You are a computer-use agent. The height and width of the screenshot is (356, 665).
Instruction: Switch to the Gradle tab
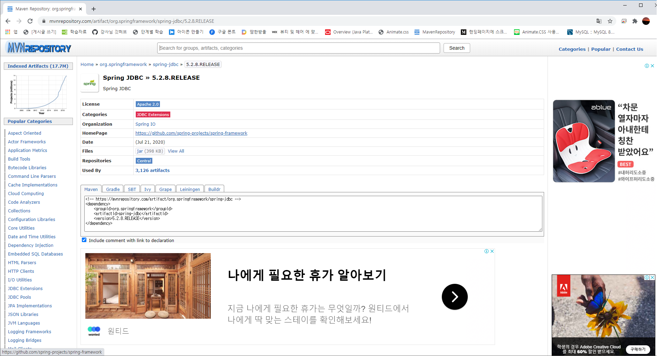tap(113, 189)
